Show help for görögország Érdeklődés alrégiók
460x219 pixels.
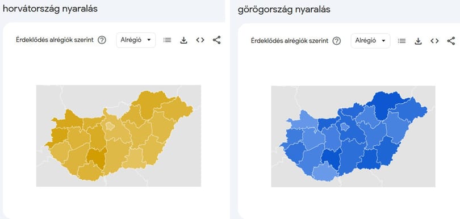tap(337, 41)
